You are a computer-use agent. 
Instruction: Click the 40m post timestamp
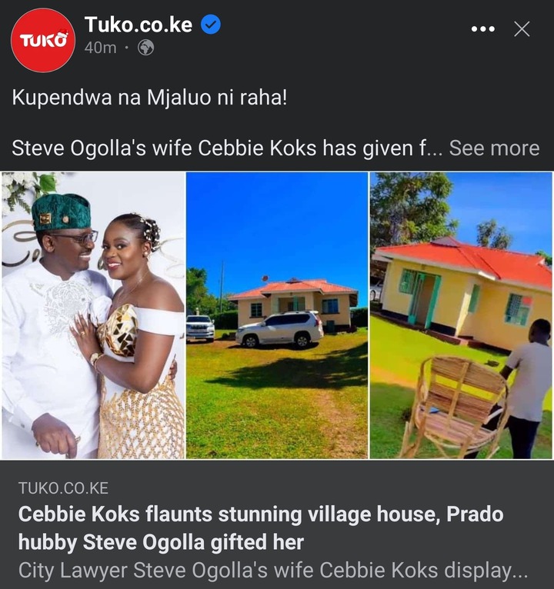pos(100,48)
